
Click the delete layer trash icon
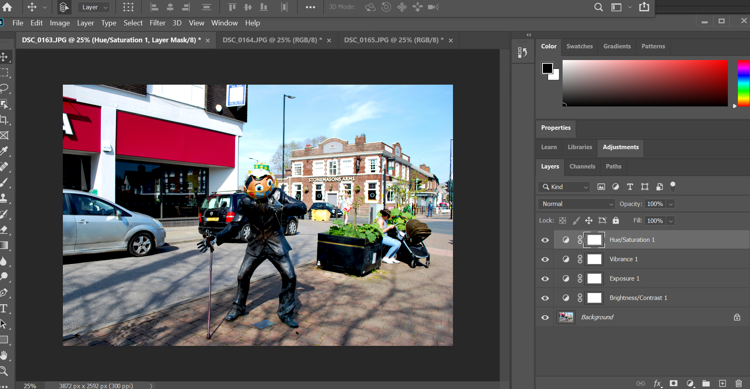pos(738,383)
